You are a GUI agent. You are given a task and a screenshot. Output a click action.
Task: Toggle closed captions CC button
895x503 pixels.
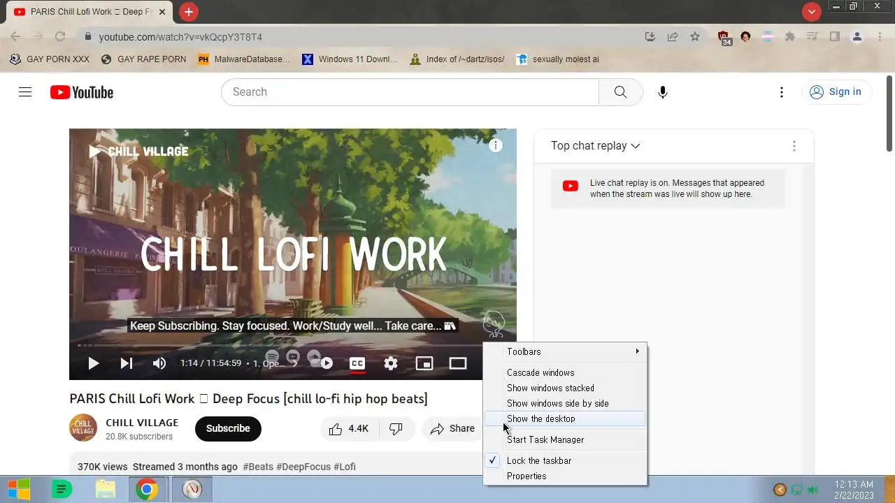pyautogui.click(x=357, y=363)
